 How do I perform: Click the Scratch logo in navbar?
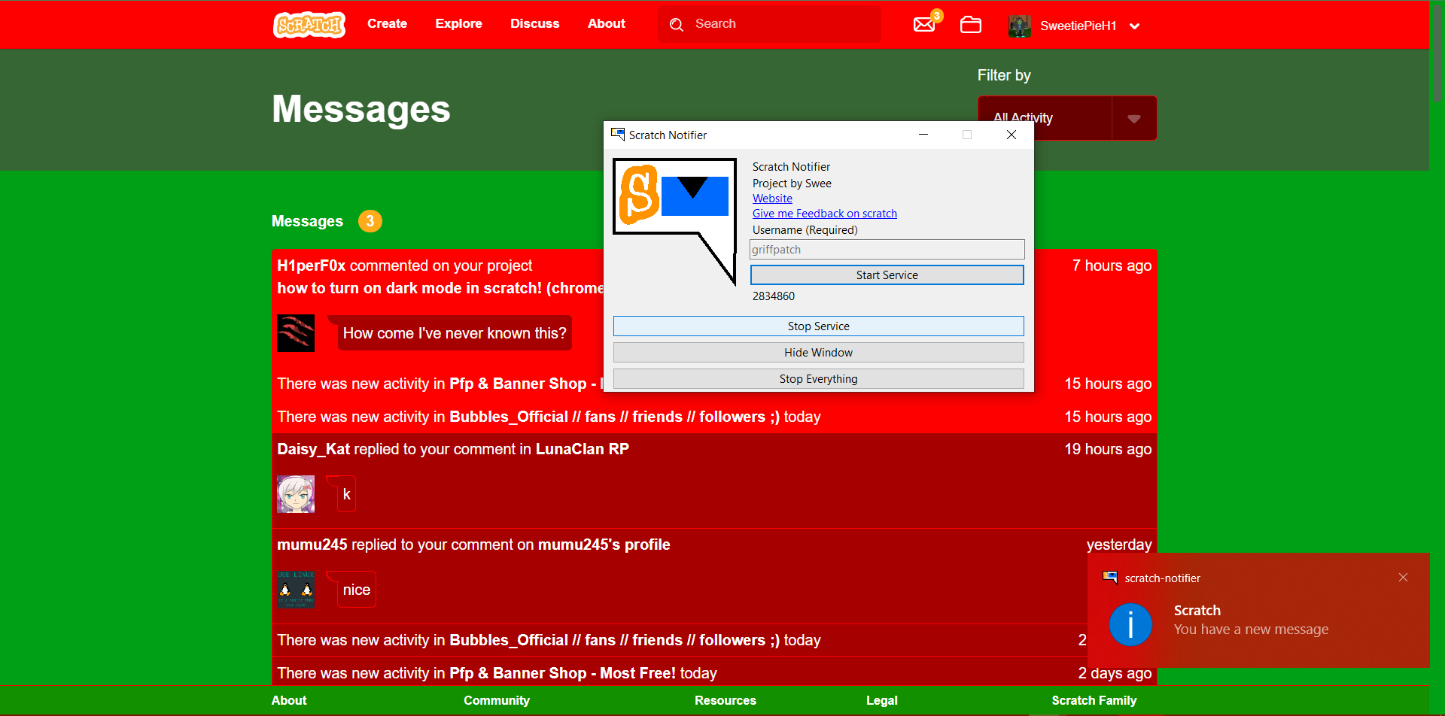point(309,25)
